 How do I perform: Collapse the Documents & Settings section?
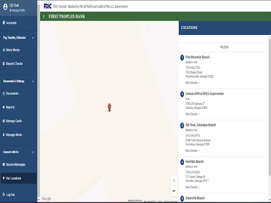[33, 81]
